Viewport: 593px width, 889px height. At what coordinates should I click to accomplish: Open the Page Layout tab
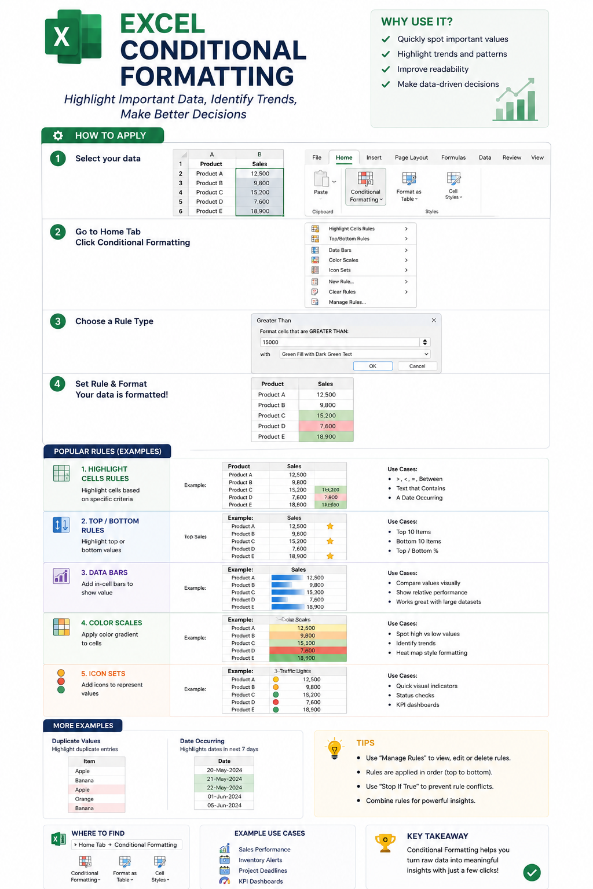[x=411, y=157]
